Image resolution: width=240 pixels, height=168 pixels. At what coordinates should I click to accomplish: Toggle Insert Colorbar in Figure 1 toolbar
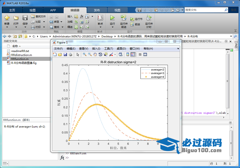click(128, 54)
